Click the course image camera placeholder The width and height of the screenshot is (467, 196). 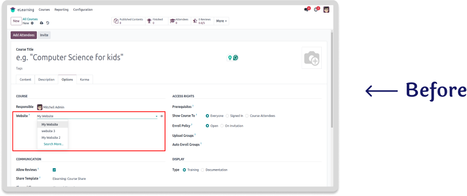click(312, 58)
